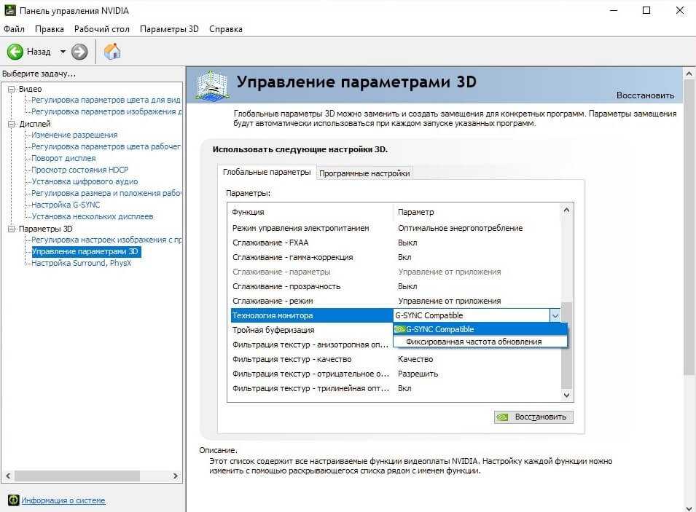696x512 pixels.
Task: Open the Справка menu
Action: coord(225,29)
